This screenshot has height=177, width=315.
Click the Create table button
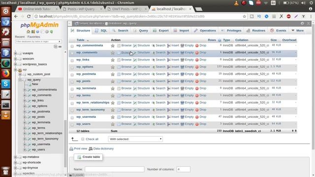(89, 157)
